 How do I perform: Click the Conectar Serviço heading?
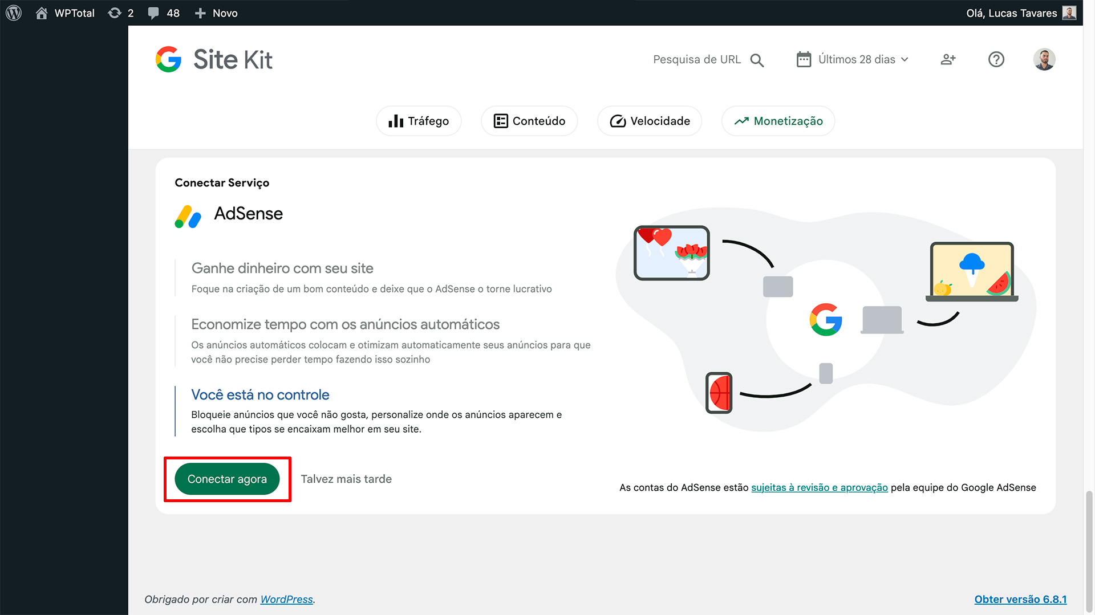coord(222,182)
